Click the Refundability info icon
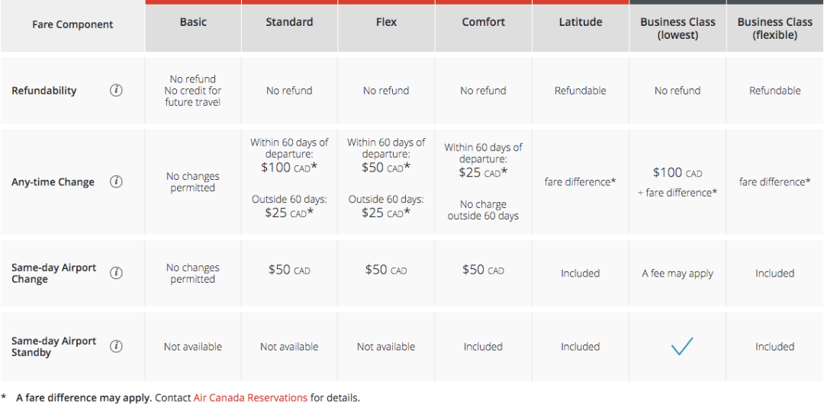Viewport: 824px width, 410px height. pyautogui.click(x=116, y=91)
